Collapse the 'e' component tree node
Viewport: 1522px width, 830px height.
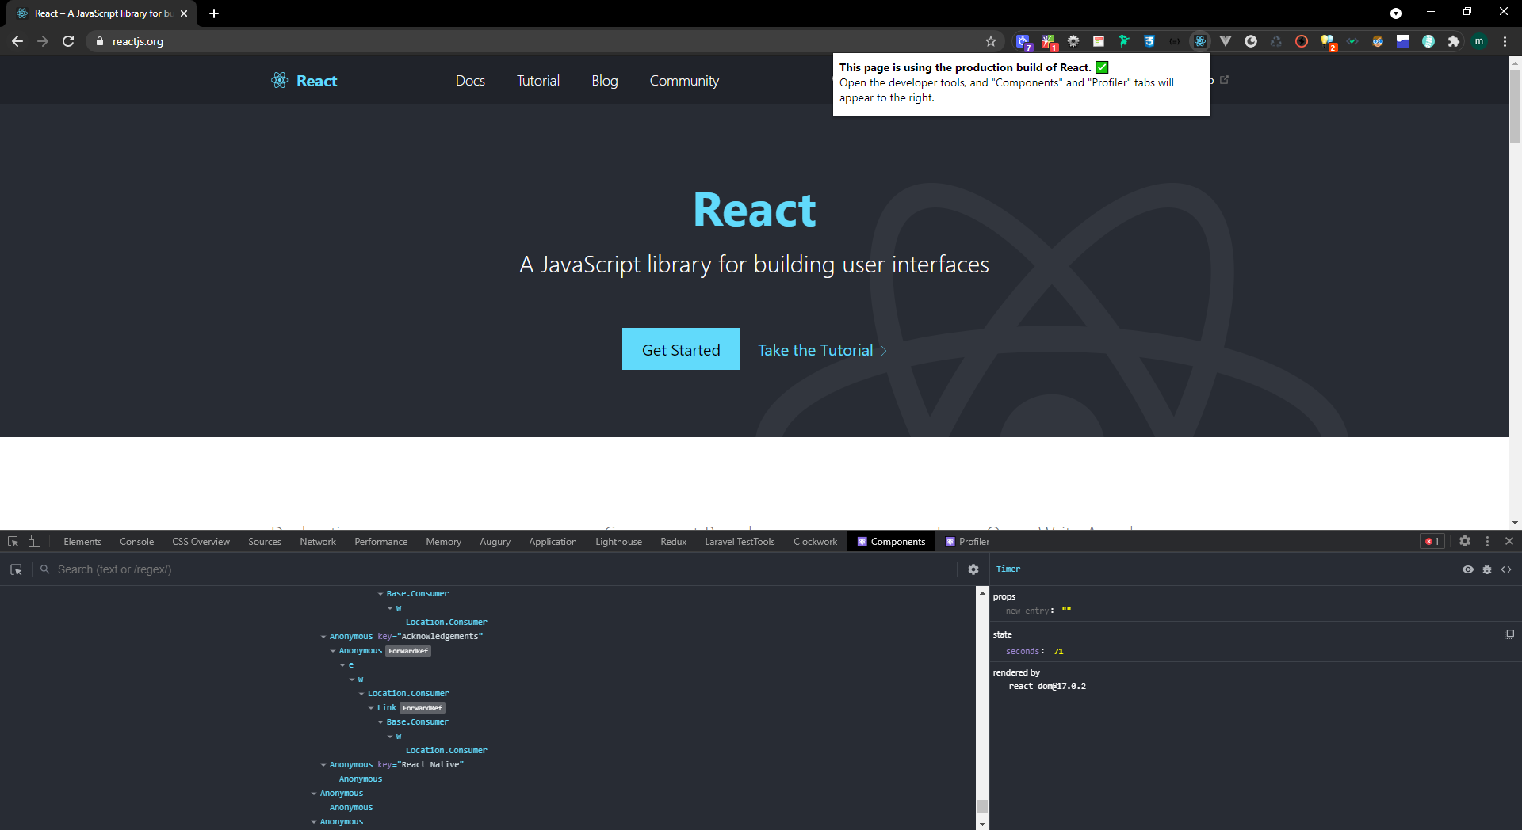click(342, 665)
